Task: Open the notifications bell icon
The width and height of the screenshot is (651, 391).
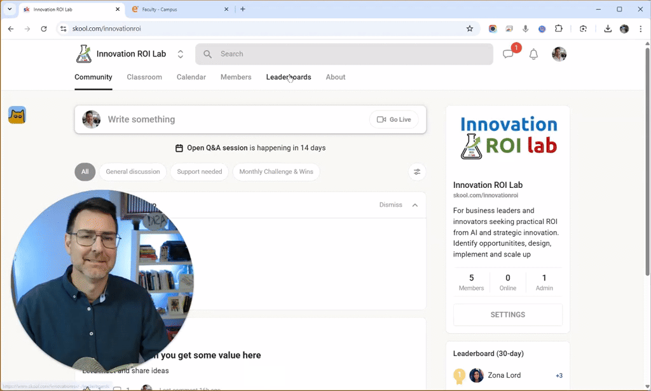Action: point(533,55)
